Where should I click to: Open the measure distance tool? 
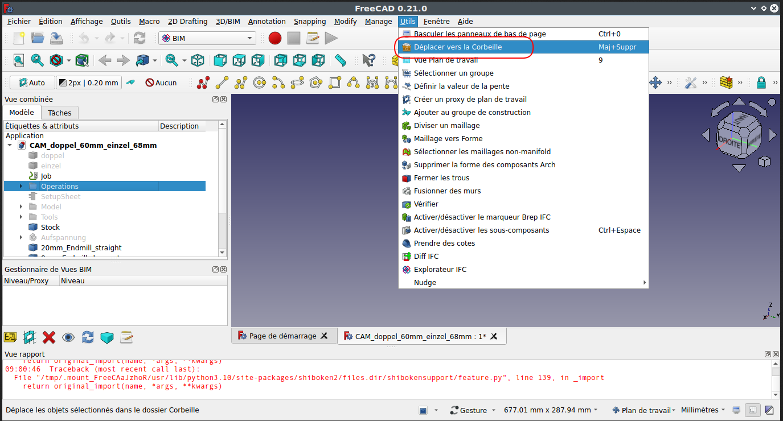(x=340, y=60)
